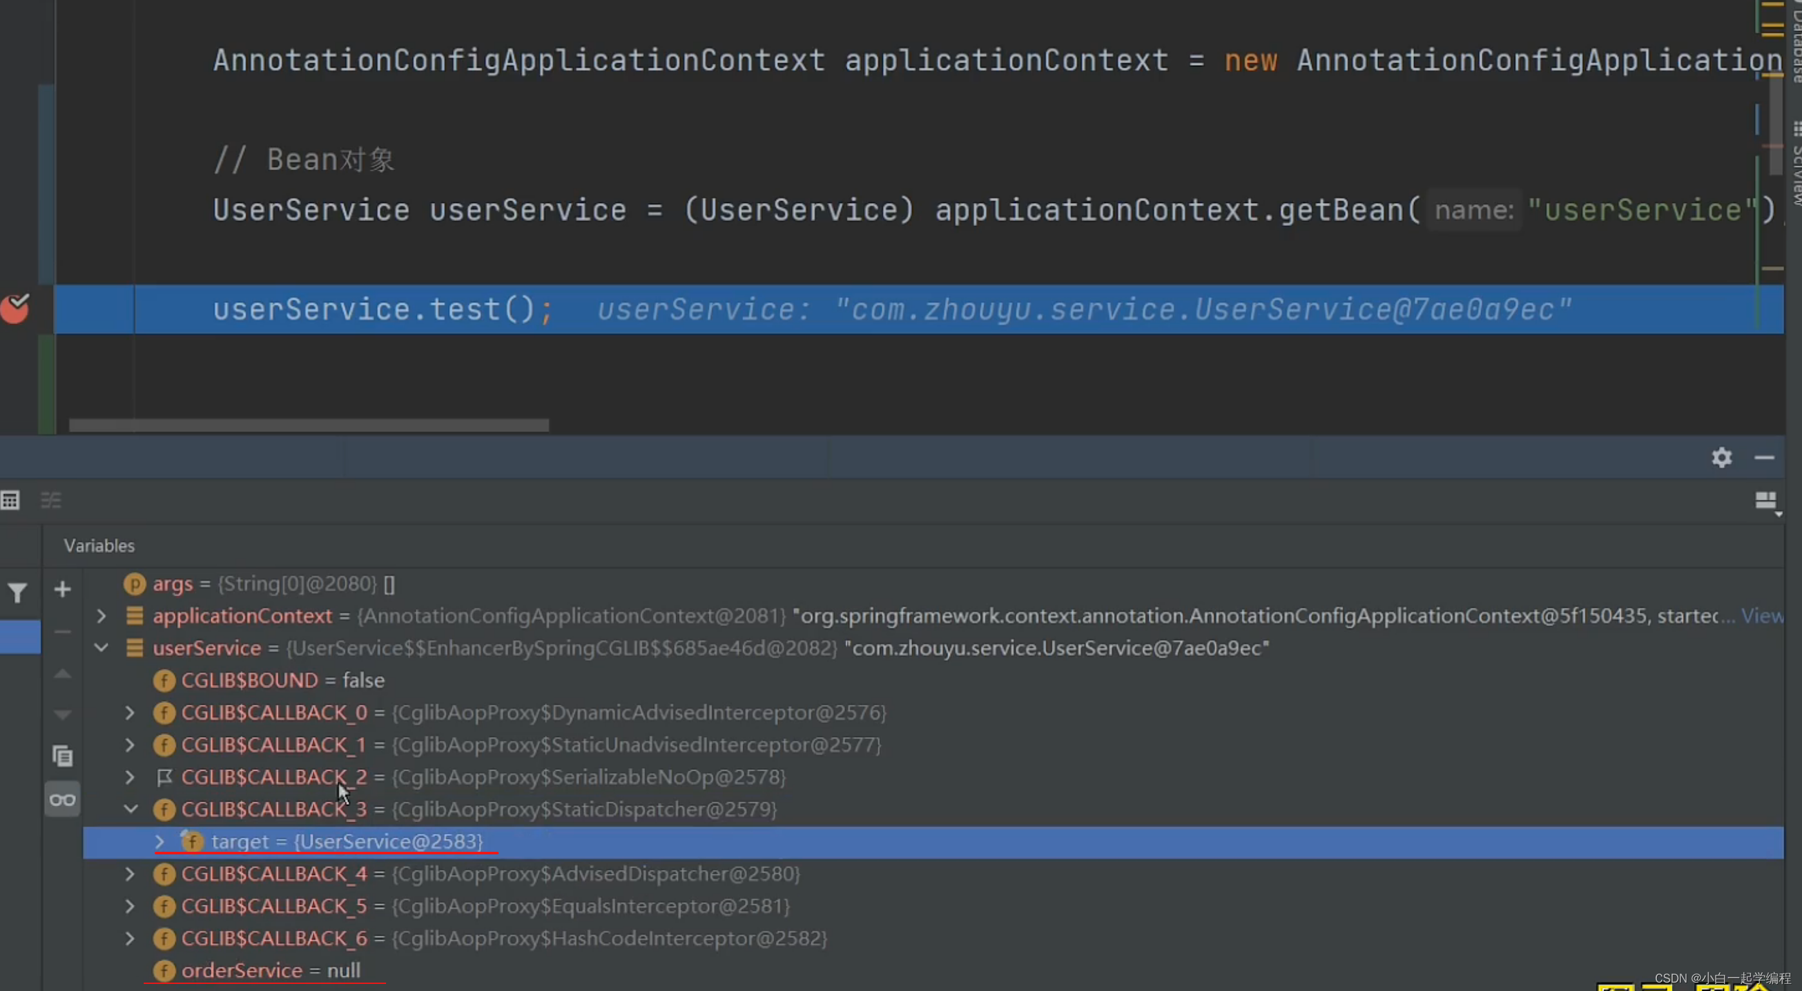Expand the target UserService@2583 node
Screen dimensions: 1802x991
[x=159, y=842]
